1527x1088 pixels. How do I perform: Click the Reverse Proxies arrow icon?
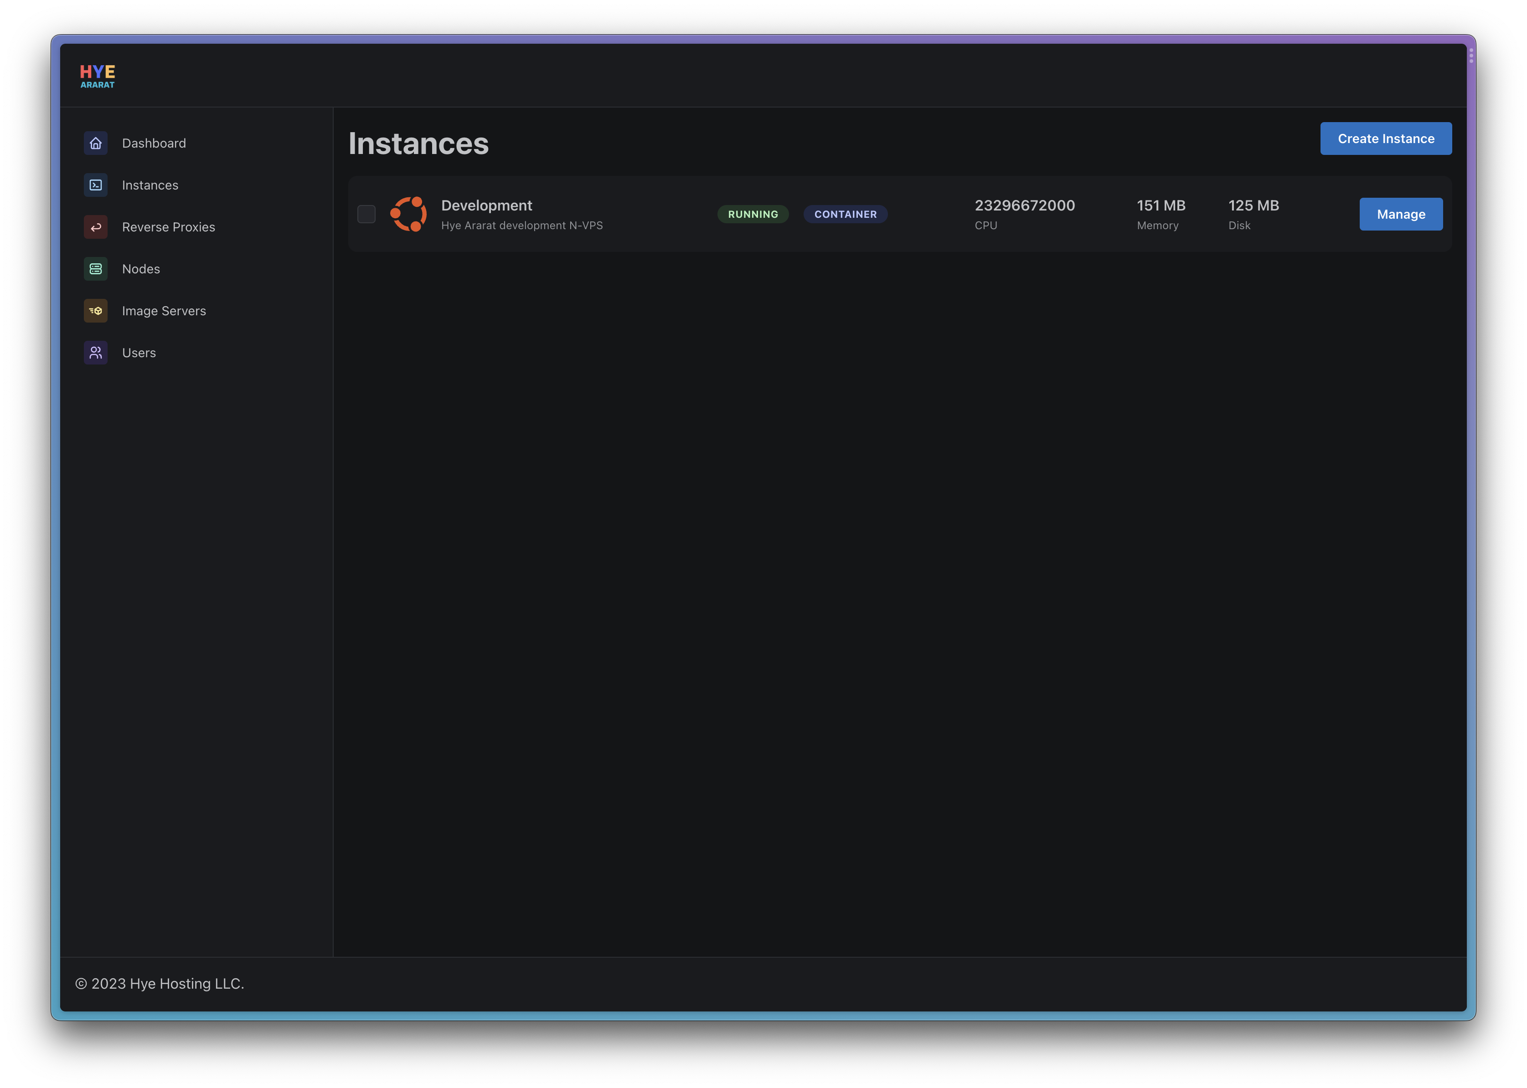point(96,227)
